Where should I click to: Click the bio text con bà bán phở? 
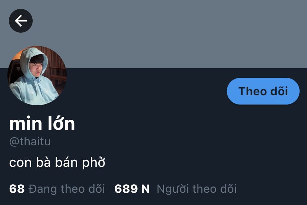[57, 162]
